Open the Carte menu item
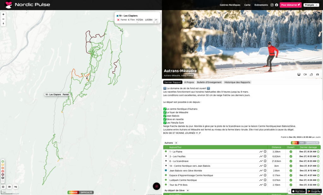323x195 pixels. click(247, 5)
